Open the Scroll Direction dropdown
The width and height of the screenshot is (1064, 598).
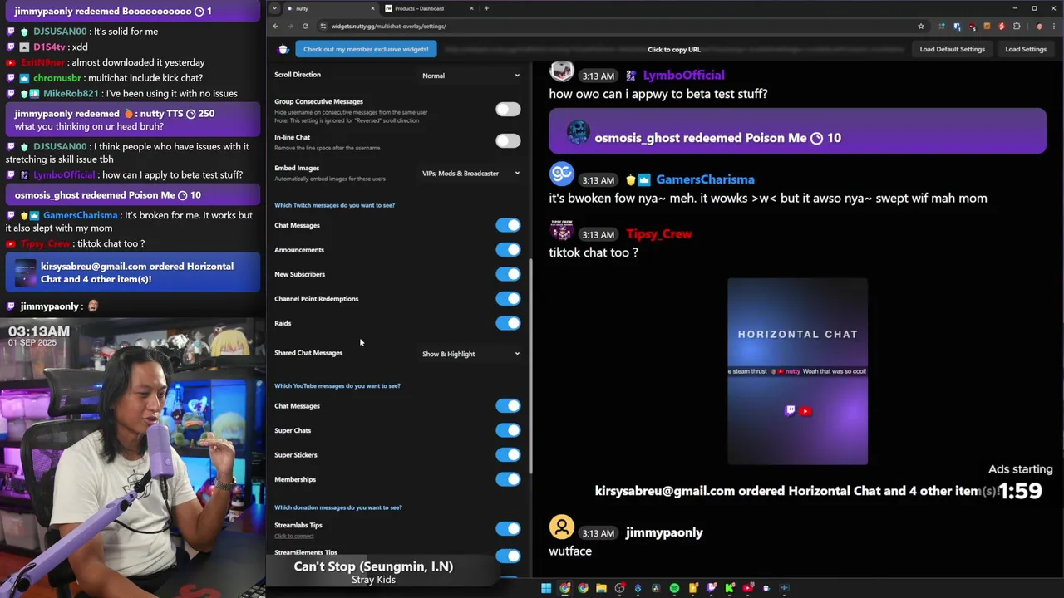coord(470,76)
